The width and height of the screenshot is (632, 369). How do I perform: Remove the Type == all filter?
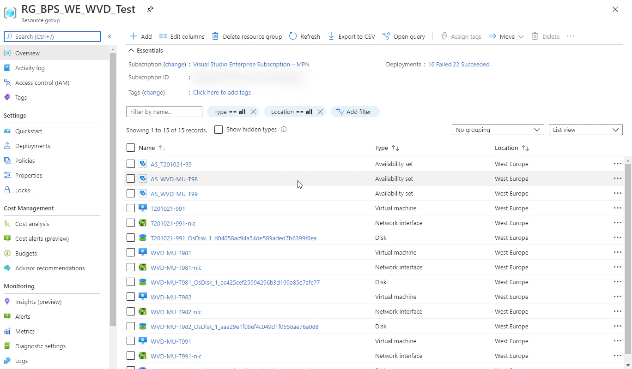tap(253, 112)
